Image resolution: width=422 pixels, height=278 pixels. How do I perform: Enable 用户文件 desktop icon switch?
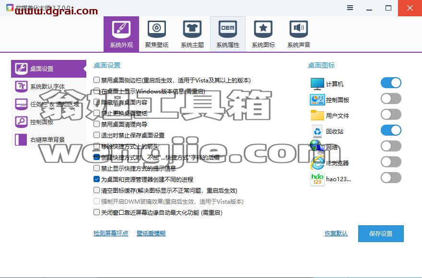[x=391, y=115]
